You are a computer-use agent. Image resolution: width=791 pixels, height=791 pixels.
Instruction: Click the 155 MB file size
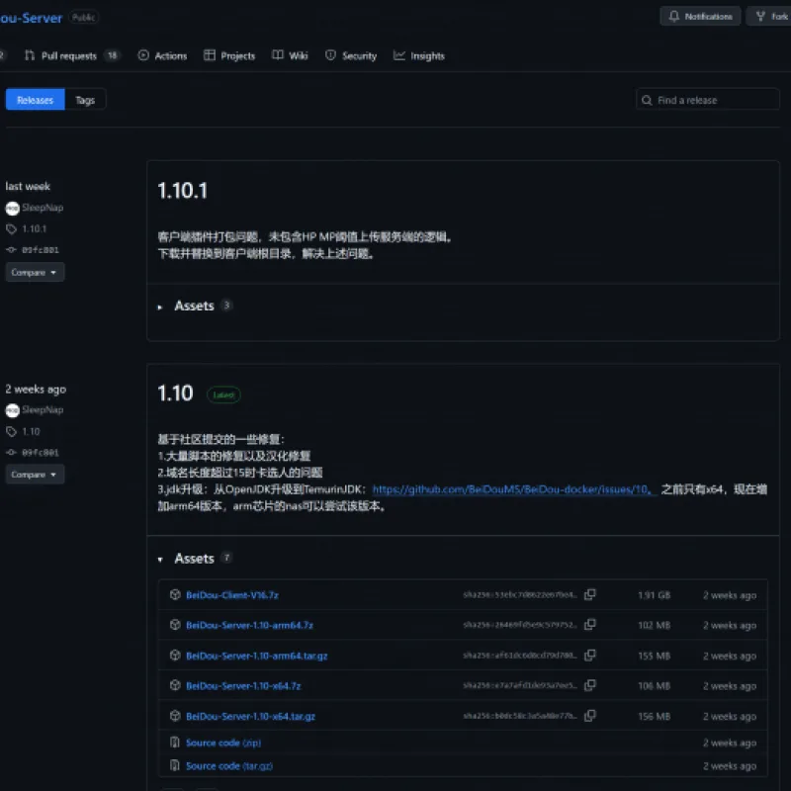point(655,656)
